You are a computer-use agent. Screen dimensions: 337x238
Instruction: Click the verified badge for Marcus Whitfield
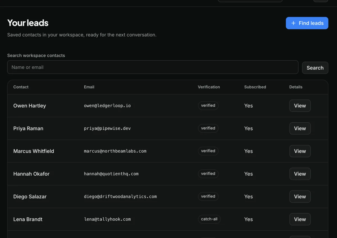(208, 151)
